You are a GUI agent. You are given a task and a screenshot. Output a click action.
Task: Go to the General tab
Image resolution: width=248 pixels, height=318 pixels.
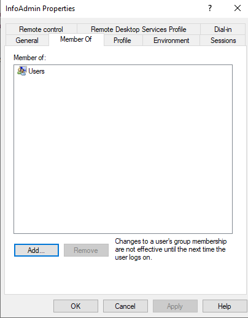click(x=27, y=41)
